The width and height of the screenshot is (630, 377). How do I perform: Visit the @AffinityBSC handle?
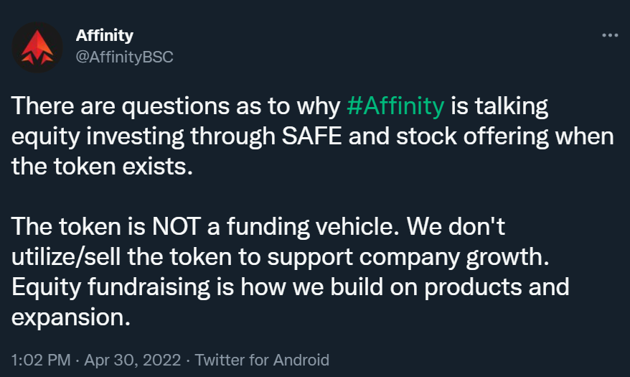[x=125, y=57]
